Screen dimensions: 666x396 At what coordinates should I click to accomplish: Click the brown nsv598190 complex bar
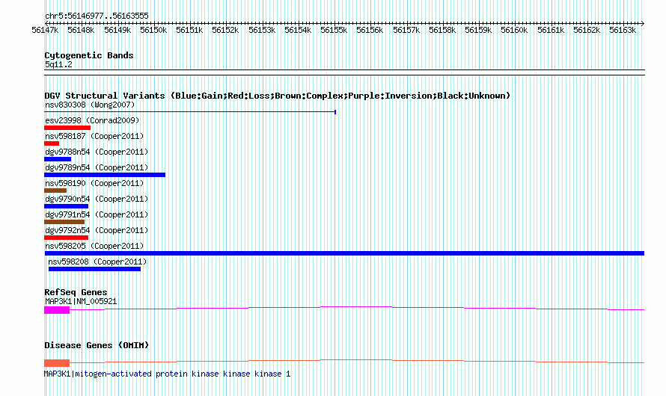[55, 191]
